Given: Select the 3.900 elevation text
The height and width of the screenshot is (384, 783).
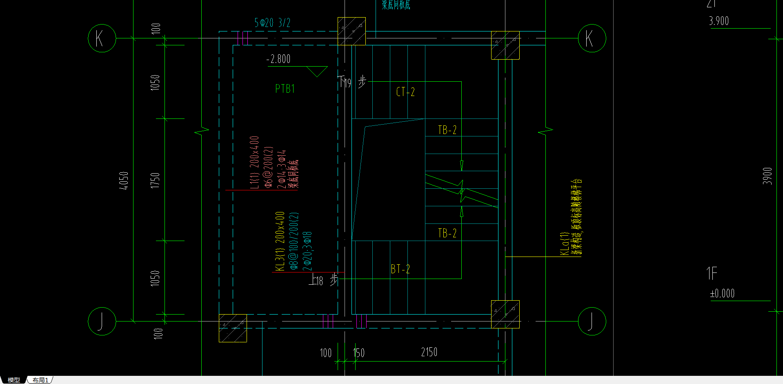Looking at the screenshot, I should [719, 21].
